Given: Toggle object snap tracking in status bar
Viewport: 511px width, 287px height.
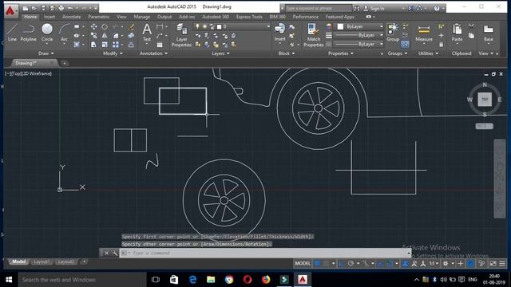Looking at the screenshot, I should click(x=380, y=264).
